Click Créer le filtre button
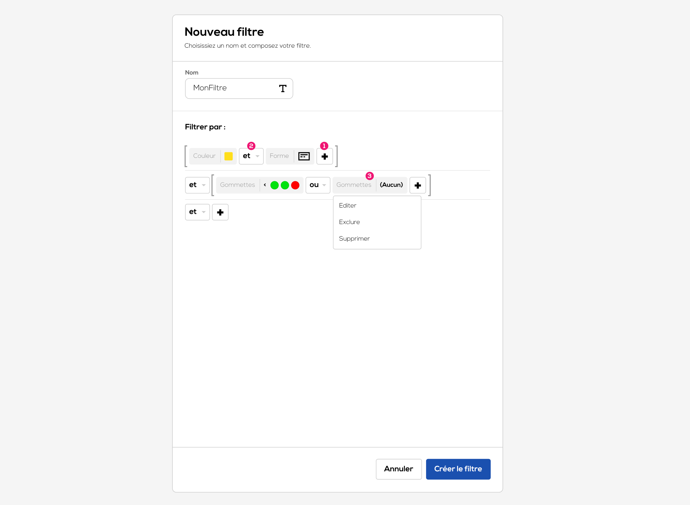Viewport: 690px width, 505px height. [x=458, y=469]
